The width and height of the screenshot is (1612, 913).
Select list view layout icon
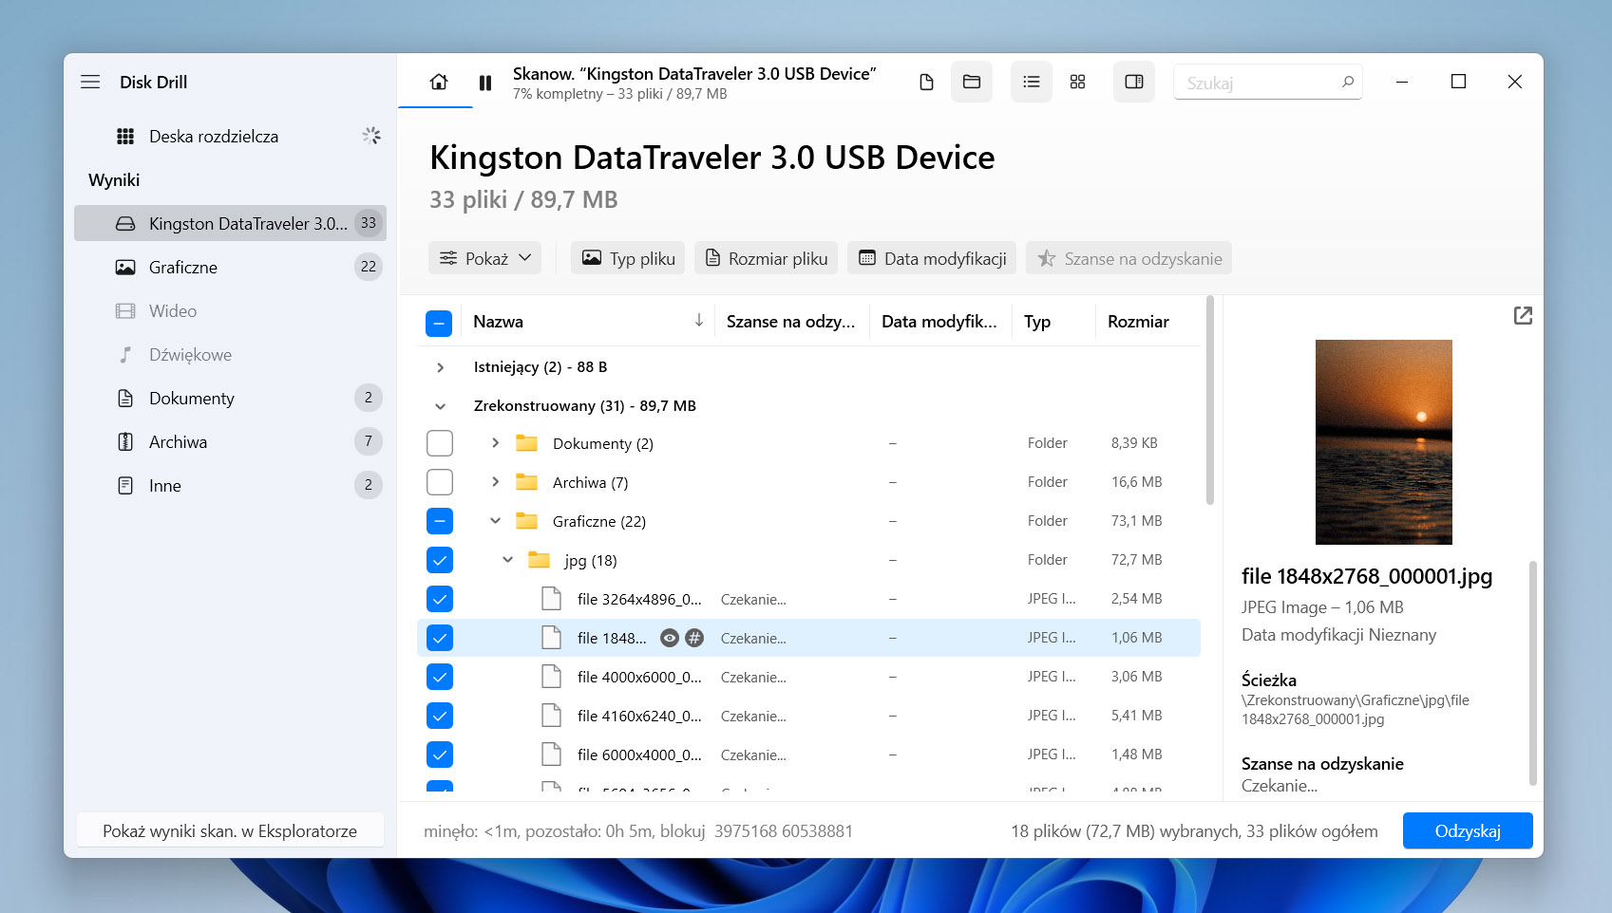pos(1031,82)
